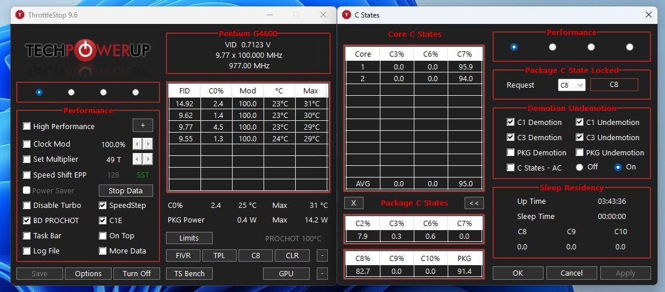Uncheck C1 Undemotion

point(579,122)
